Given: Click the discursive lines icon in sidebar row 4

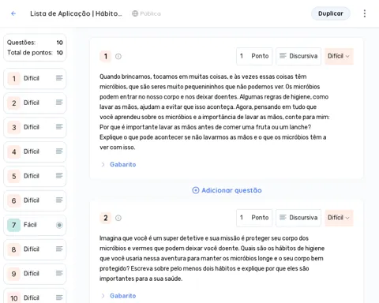Looking at the screenshot, I should [x=59, y=151].
